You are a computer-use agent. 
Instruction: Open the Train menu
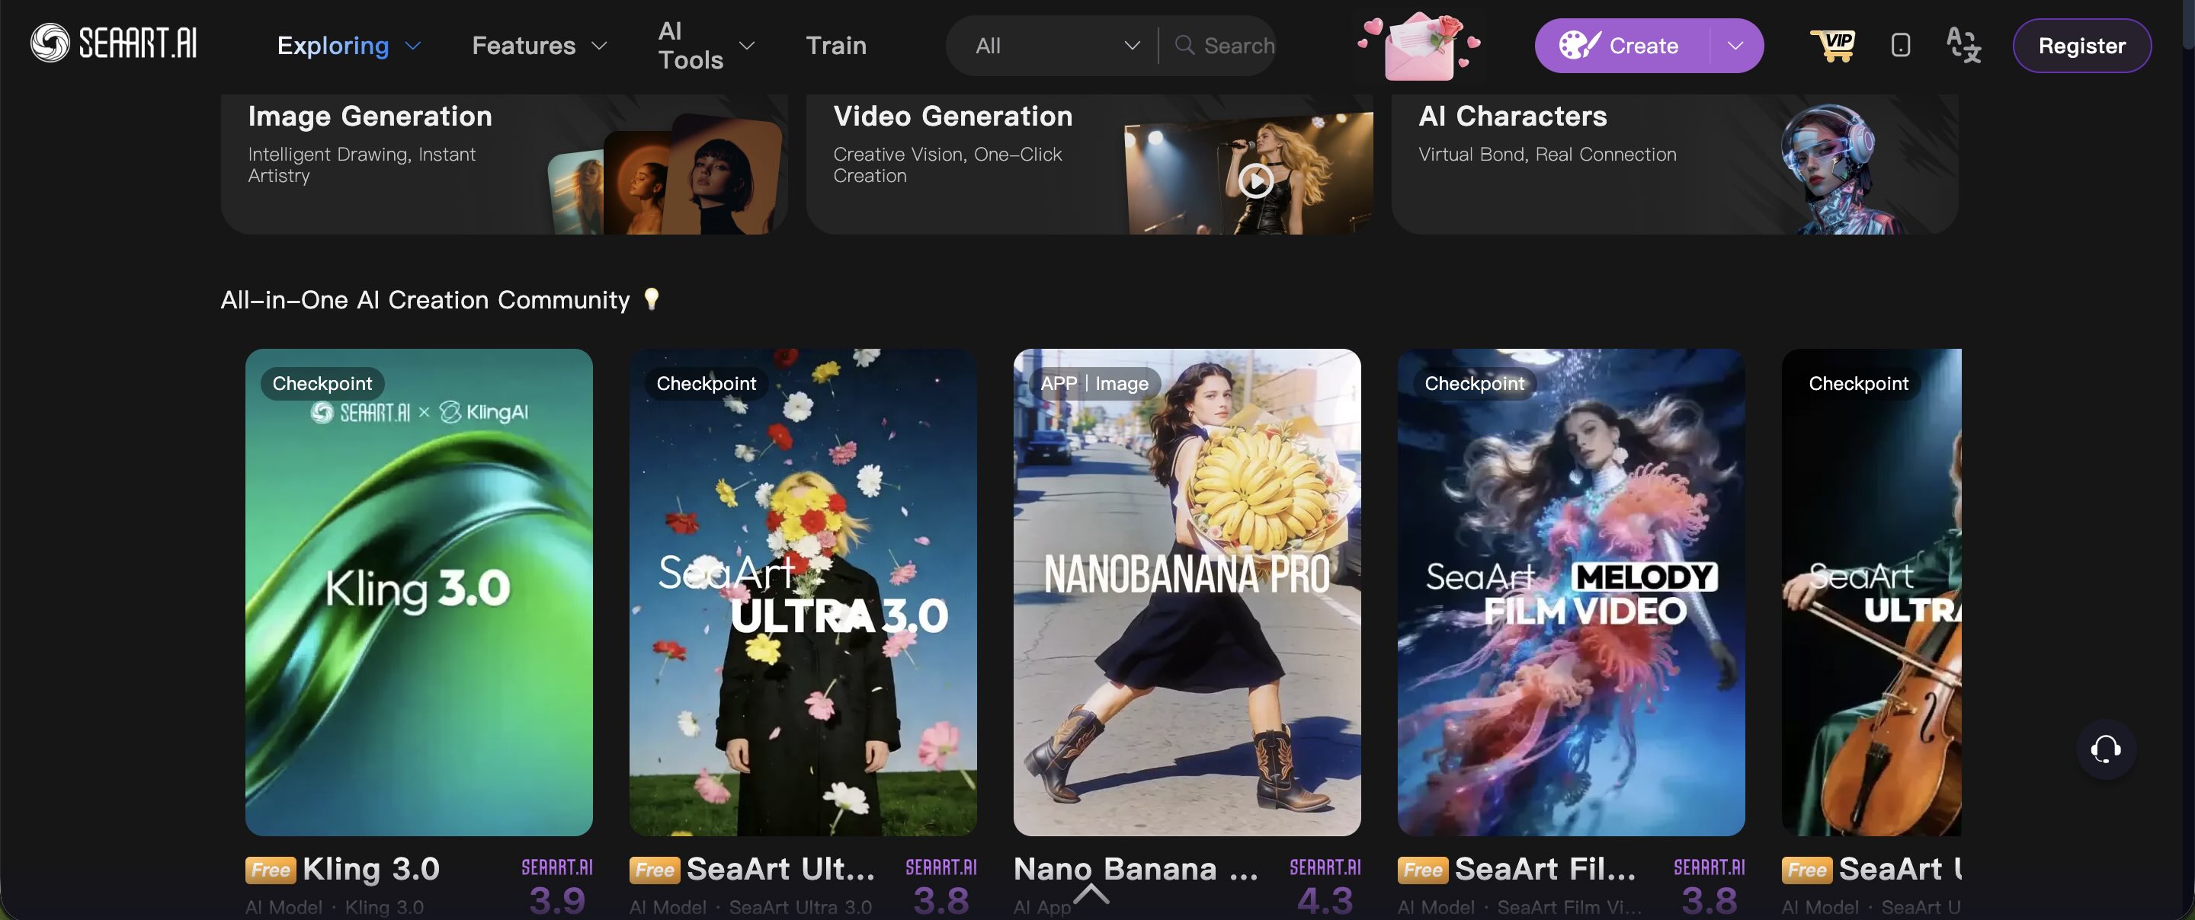tap(836, 45)
